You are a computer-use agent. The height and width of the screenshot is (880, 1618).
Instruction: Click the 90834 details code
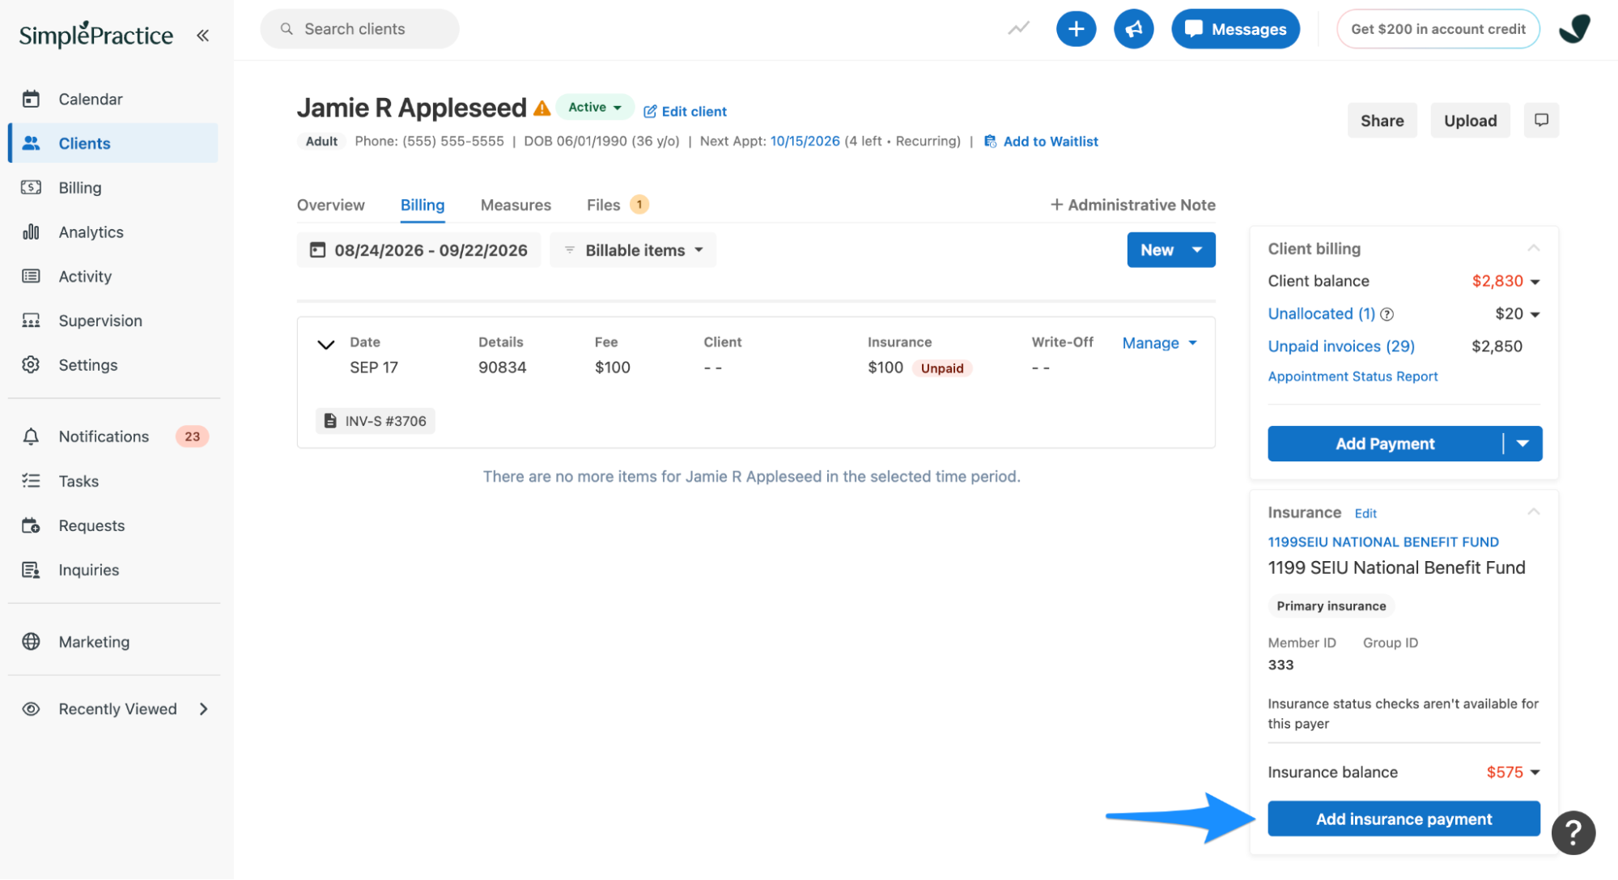(x=502, y=368)
